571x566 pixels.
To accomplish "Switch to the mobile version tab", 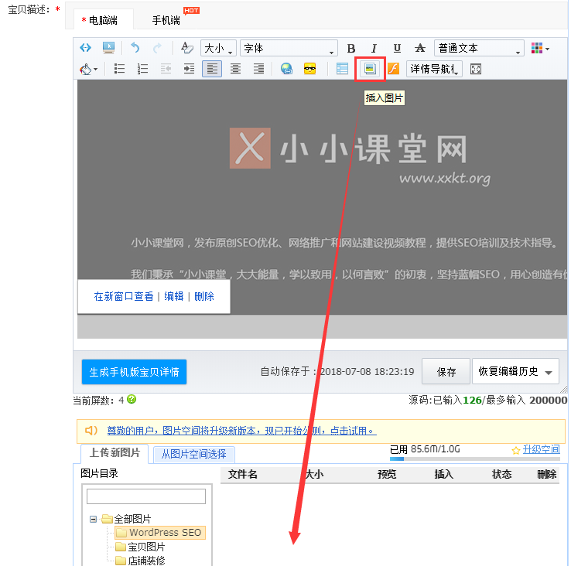I will [166, 20].
